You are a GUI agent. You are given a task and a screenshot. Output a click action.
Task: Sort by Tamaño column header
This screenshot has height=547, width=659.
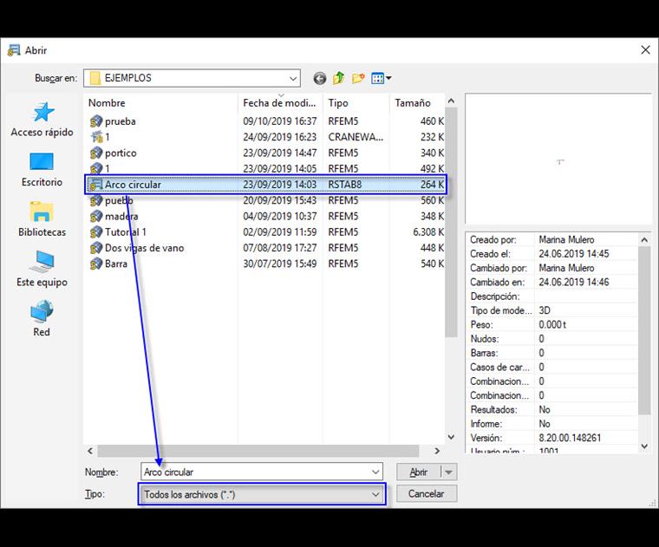point(413,103)
